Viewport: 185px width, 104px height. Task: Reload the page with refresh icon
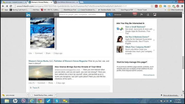click(11, 6)
